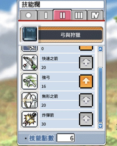Screen dimensions: 117x146
Task: Click the 技能點數 value field
Action: [x=66, y=138]
